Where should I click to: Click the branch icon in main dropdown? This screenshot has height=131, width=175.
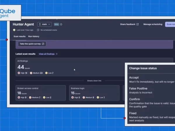coord(40,24)
